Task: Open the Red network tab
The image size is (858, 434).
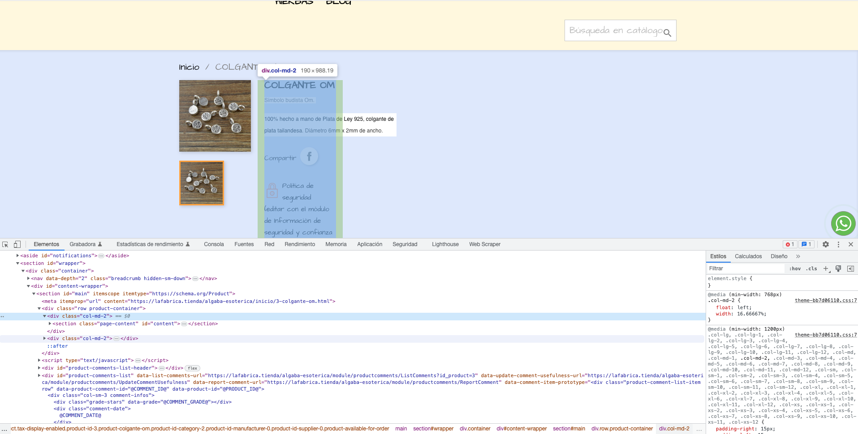Action: coord(269,244)
